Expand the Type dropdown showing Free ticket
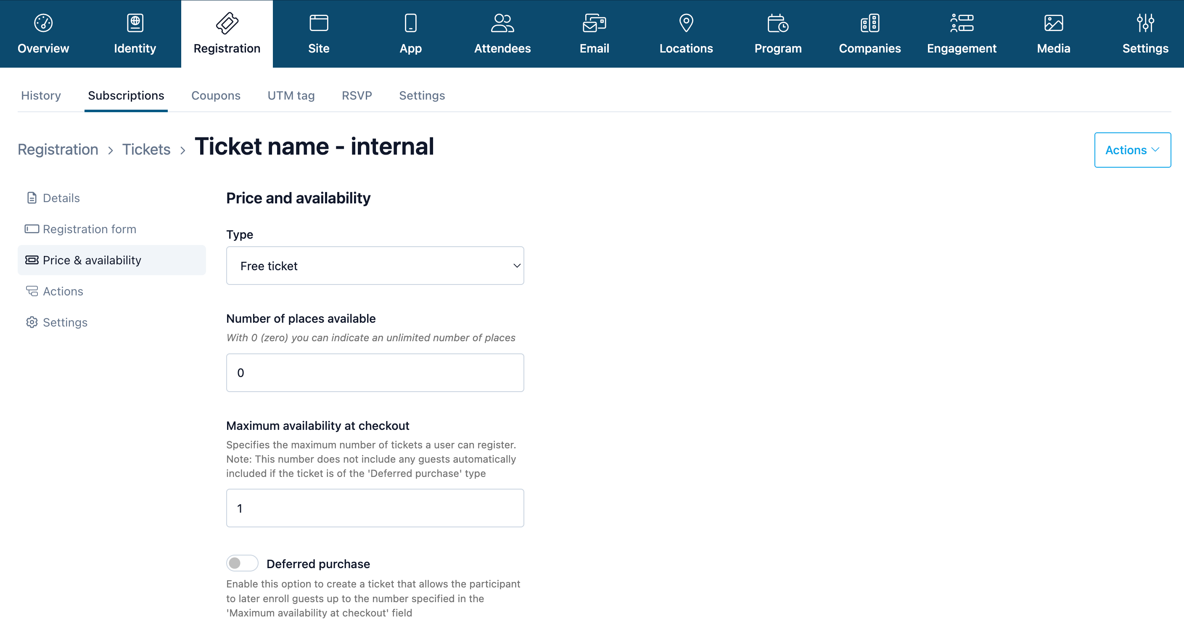The width and height of the screenshot is (1184, 632). (x=375, y=266)
